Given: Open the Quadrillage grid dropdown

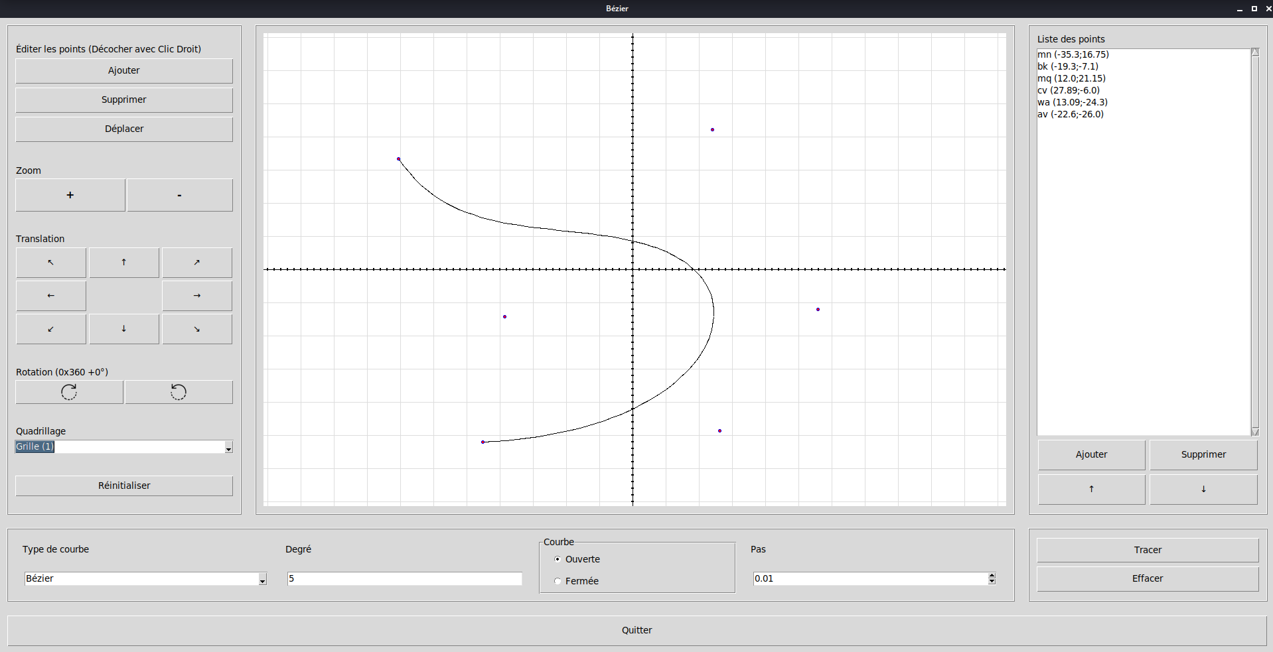Looking at the screenshot, I should pos(228,446).
